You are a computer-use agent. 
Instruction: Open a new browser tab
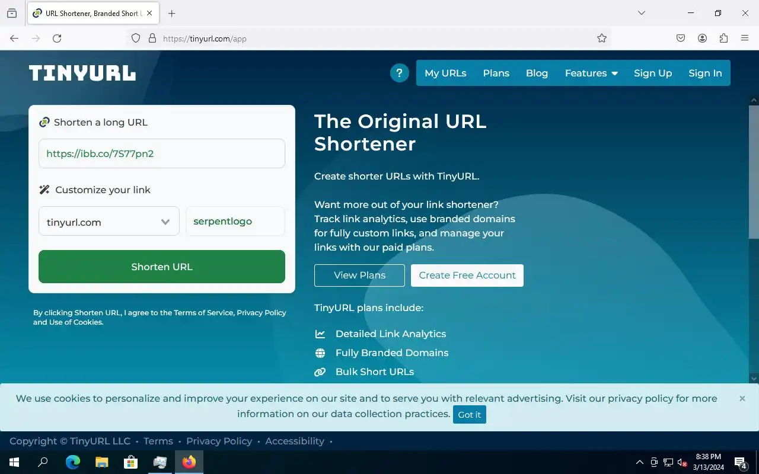click(171, 13)
